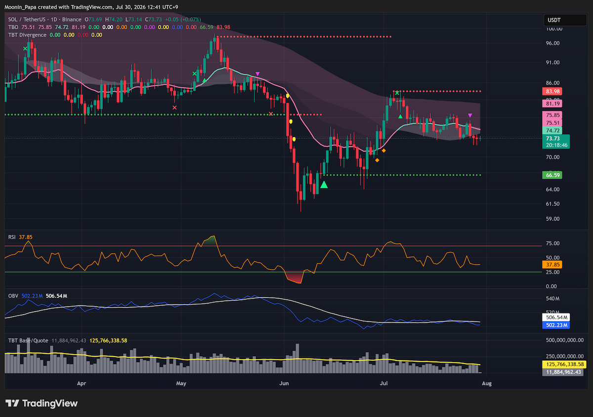Click the current price 73.73 countdown label
Screen dimensions: 593x417
555,142
